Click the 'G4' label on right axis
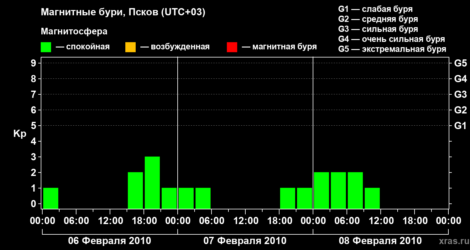 click(460, 79)
